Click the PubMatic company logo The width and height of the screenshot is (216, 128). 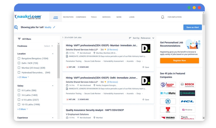click(168, 93)
